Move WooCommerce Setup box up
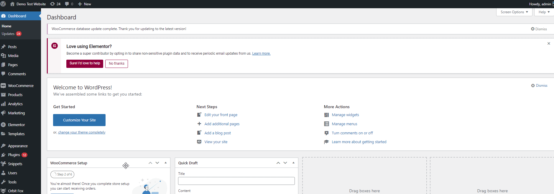This screenshot has height=194, width=554. coord(150,163)
